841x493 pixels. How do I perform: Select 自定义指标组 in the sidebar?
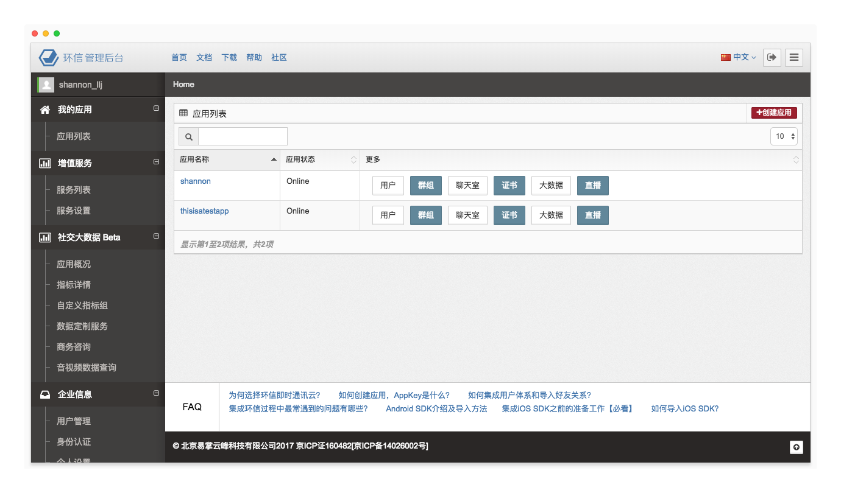(x=82, y=306)
